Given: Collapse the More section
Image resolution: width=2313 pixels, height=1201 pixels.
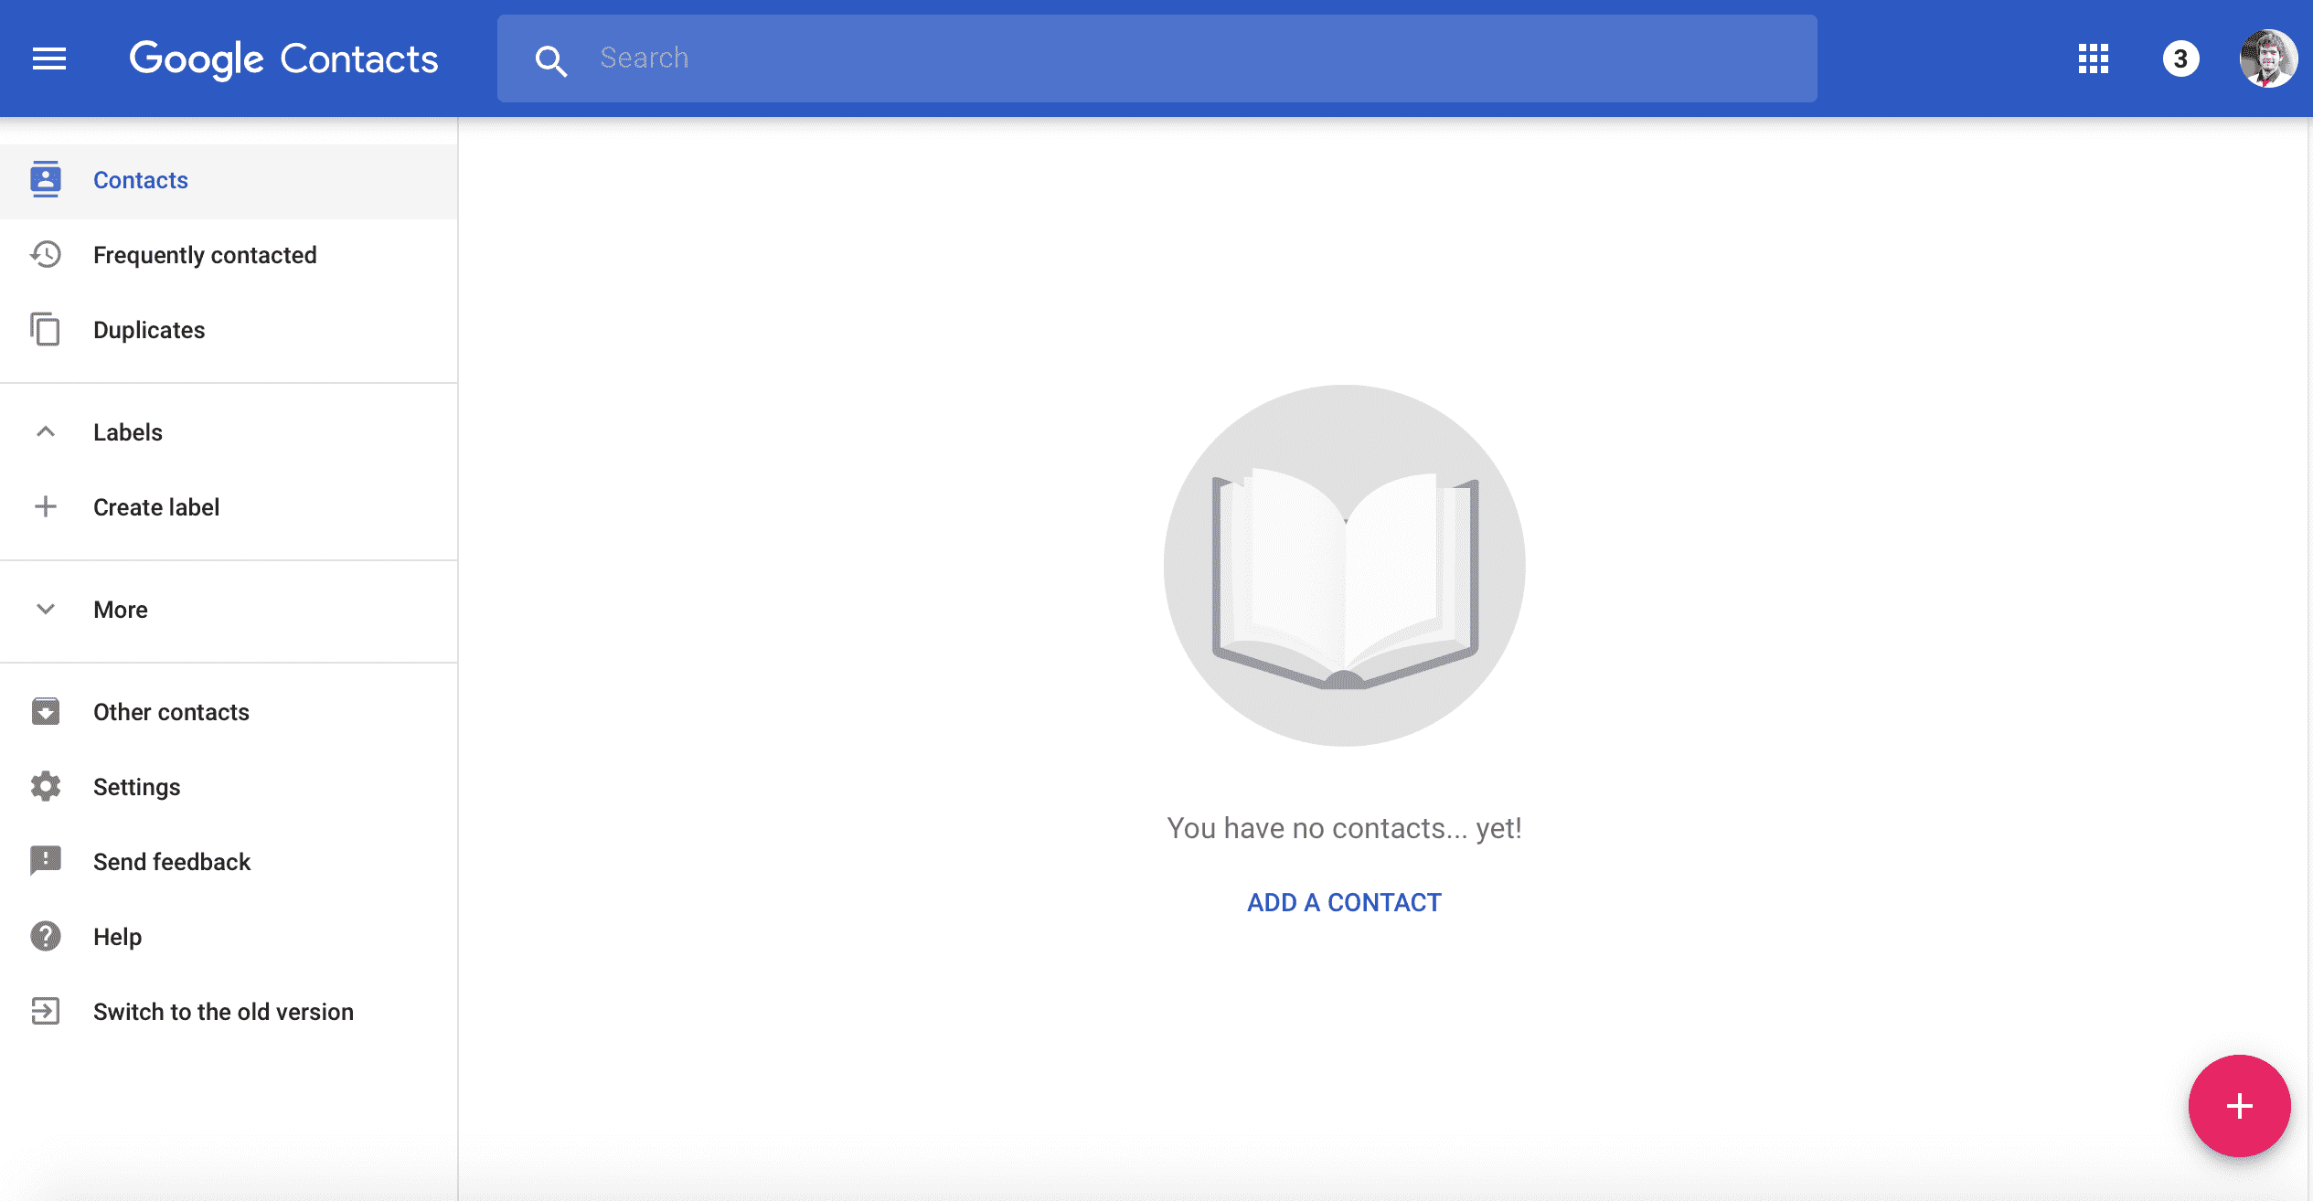Looking at the screenshot, I should tap(46, 609).
